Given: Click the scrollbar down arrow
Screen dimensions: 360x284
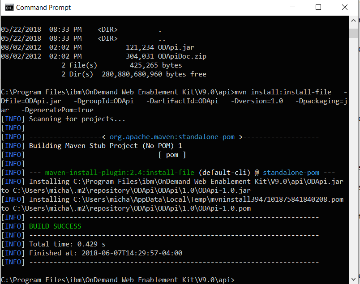Looking at the screenshot, I should (353, 279).
